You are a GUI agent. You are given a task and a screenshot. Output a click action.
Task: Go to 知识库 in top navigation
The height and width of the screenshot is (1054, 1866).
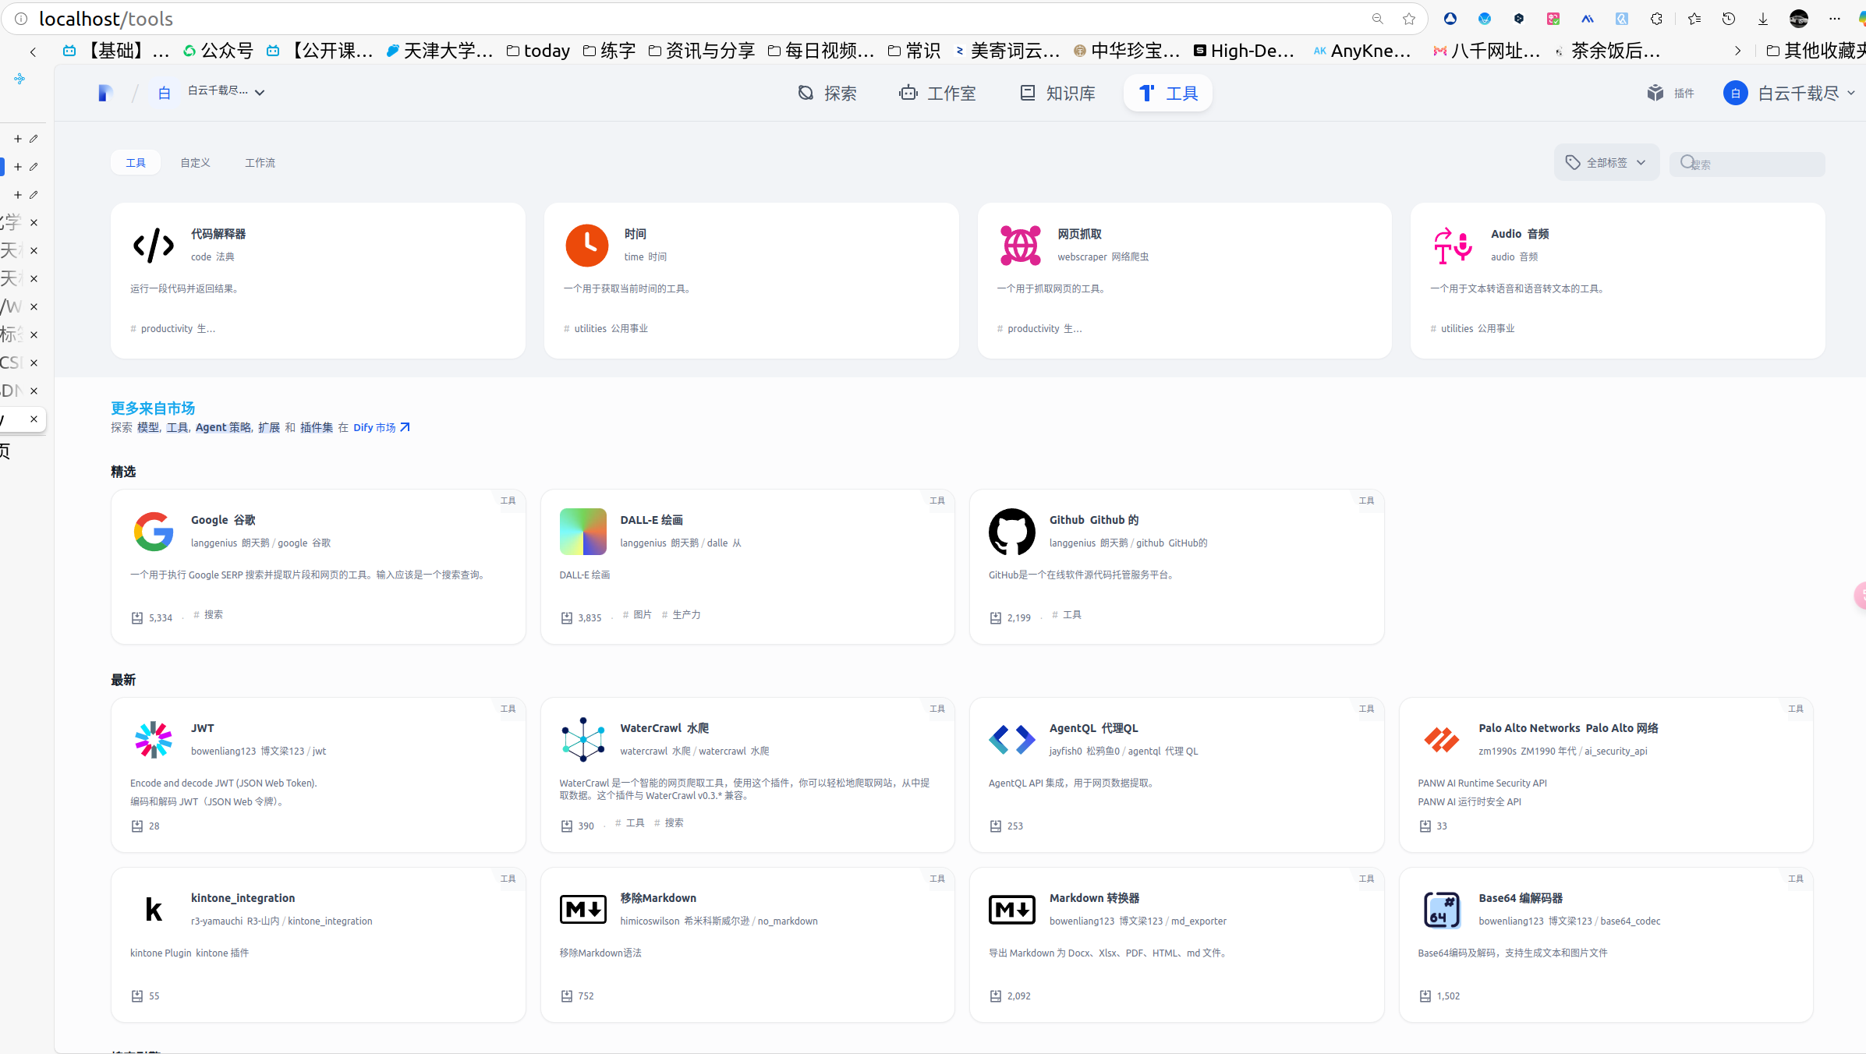click(1057, 93)
